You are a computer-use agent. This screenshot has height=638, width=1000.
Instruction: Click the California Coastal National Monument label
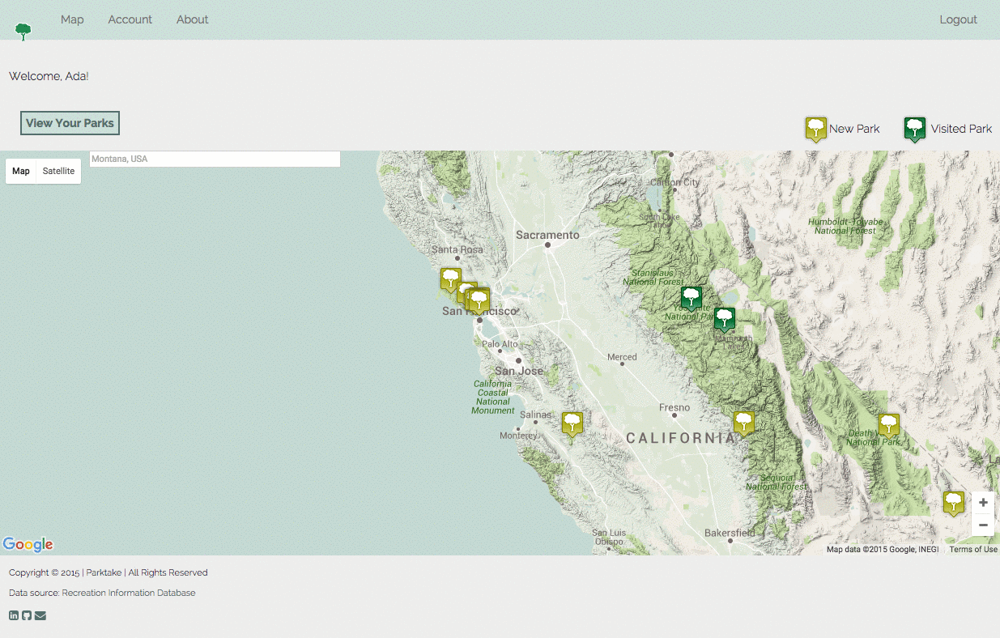(x=493, y=398)
